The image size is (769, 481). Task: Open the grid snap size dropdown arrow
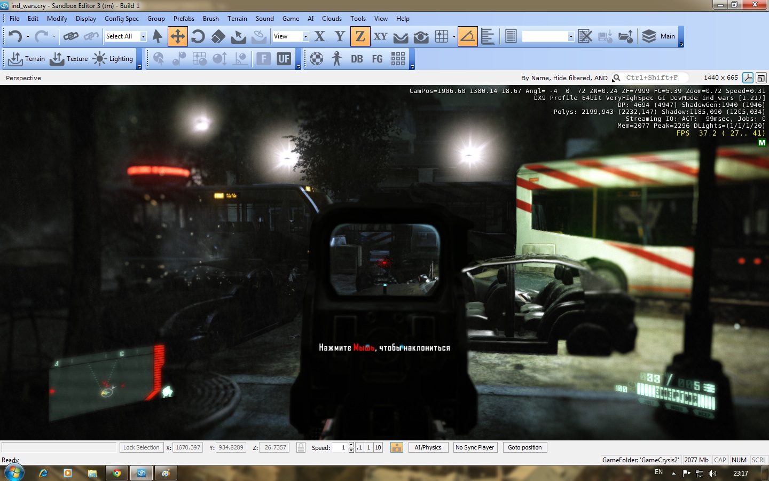click(x=454, y=36)
